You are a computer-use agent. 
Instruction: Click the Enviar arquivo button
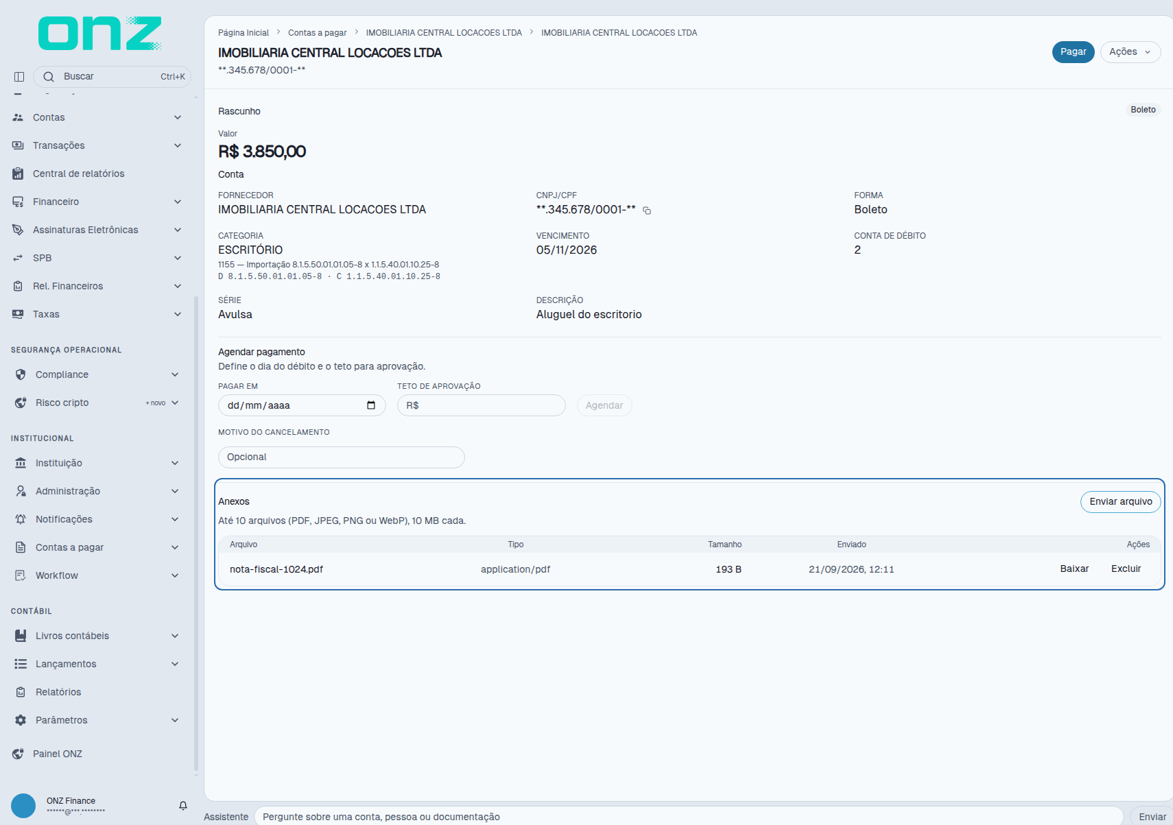pyautogui.click(x=1121, y=502)
